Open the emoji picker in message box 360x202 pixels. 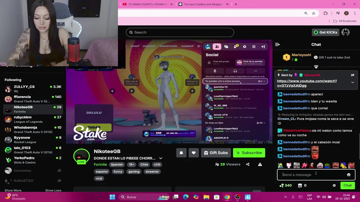349,175
